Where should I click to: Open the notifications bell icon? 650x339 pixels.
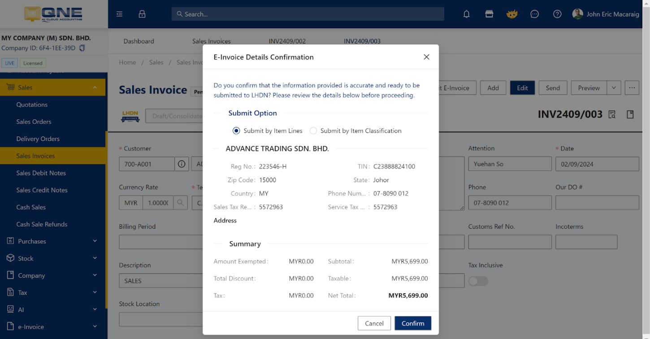[466, 14]
